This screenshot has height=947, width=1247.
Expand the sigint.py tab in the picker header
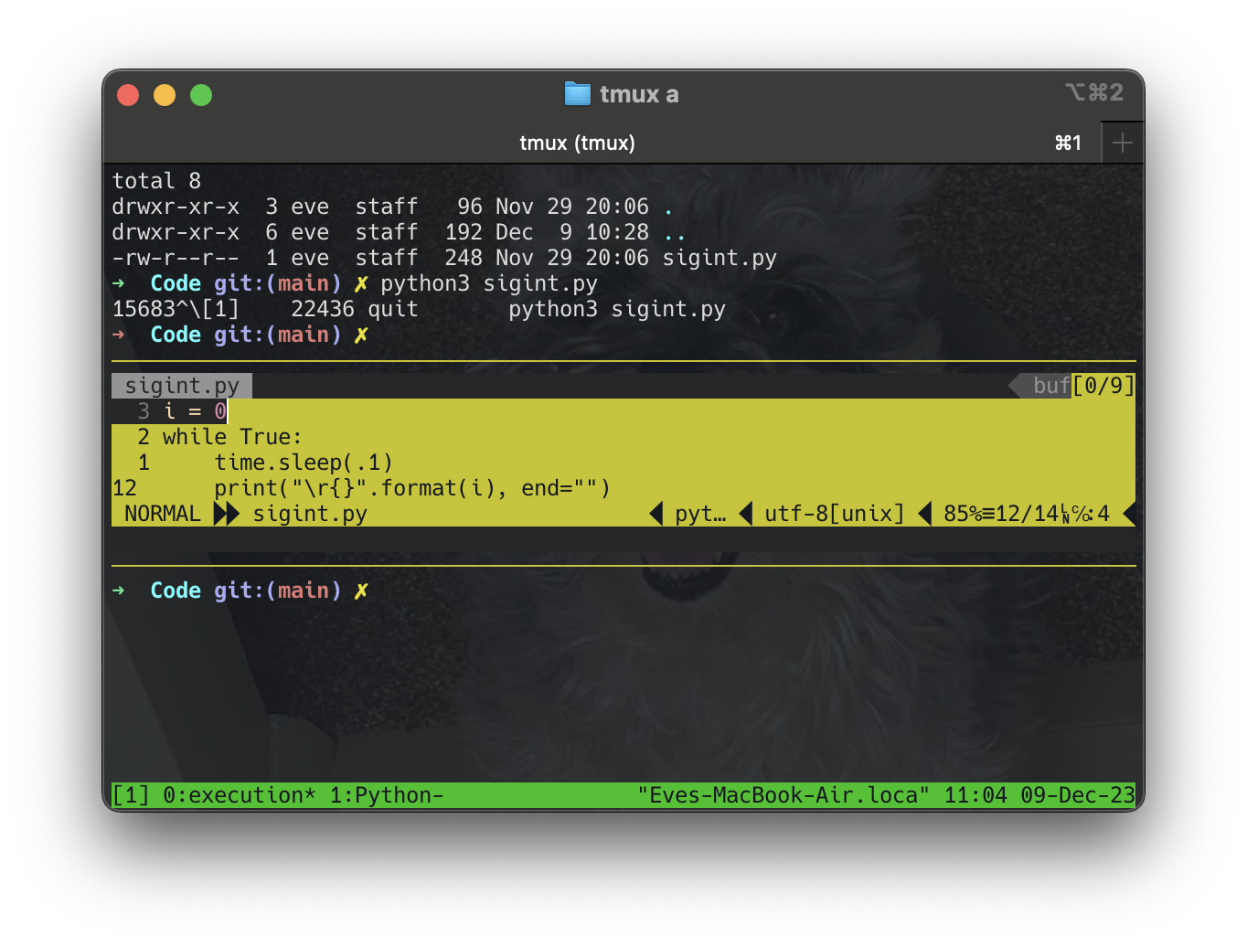coord(181,385)
